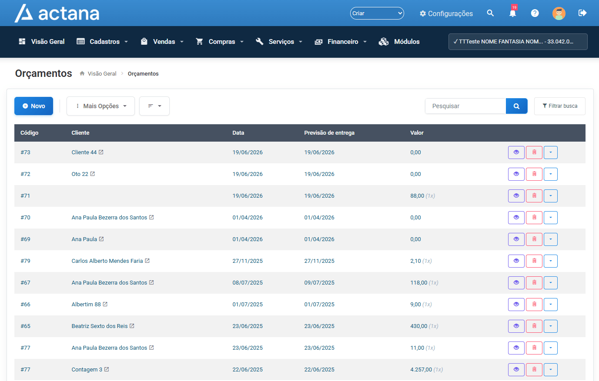The image size is (599, 381).
Task: Open the user avatar profile
Action: [x=559, y=13]
